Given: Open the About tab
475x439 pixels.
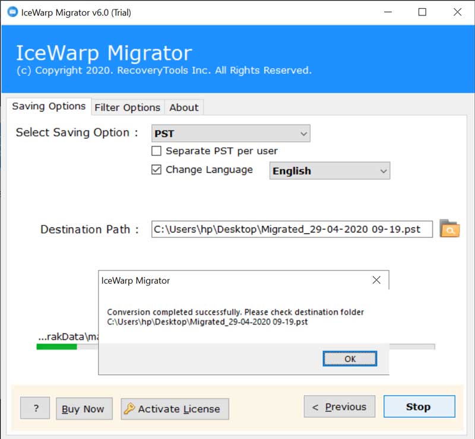Looking at the screenshot, I should (x=184, y=107).
